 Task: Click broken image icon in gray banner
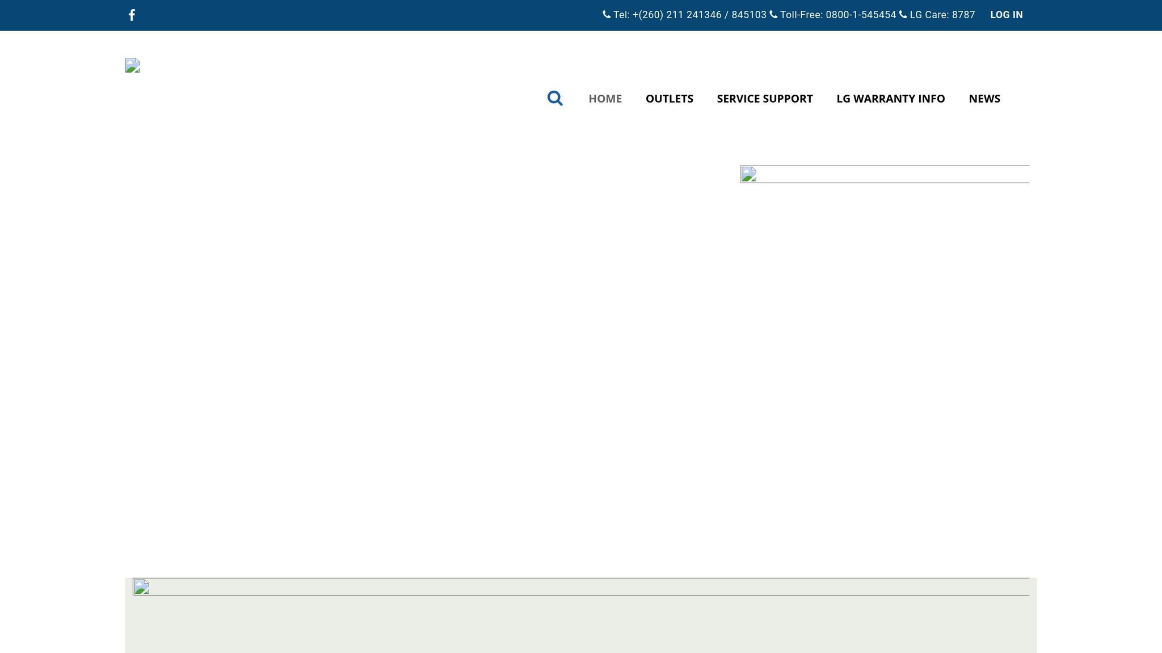tap(141, 587)
